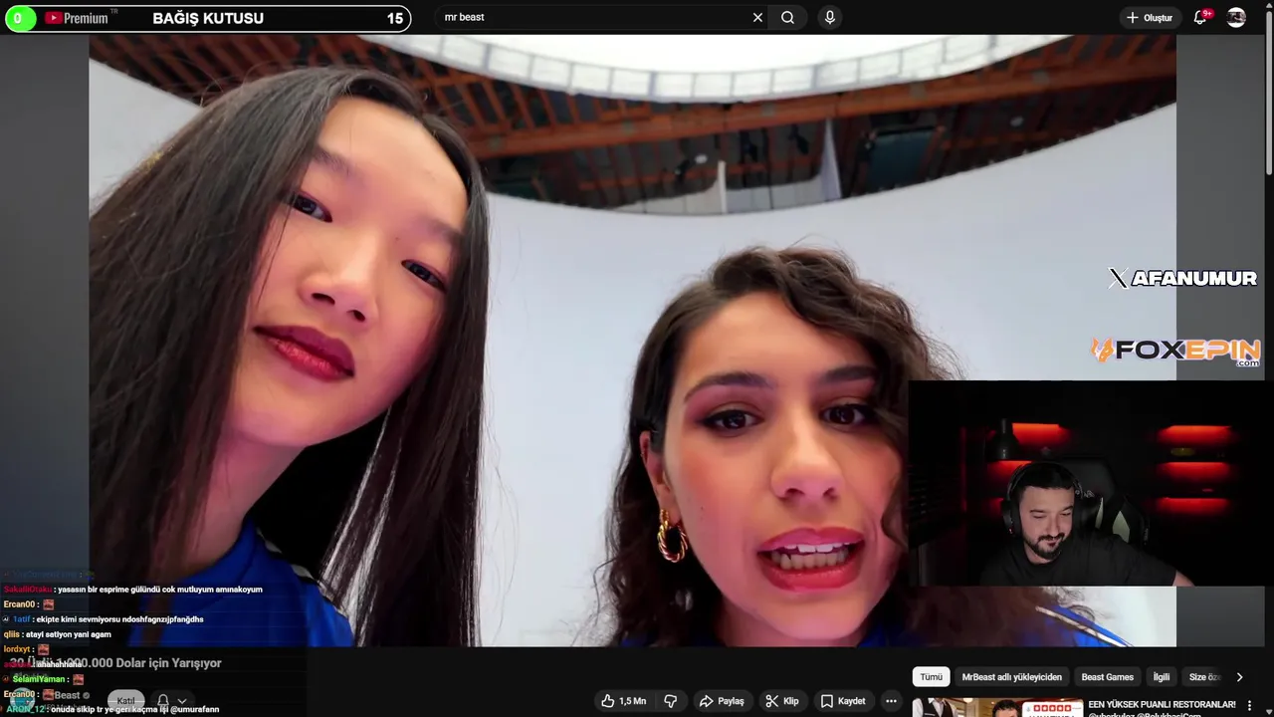This screenshot has height=717, width=1274.
Task: Run the search with the magnifier button
Action: 787,17
